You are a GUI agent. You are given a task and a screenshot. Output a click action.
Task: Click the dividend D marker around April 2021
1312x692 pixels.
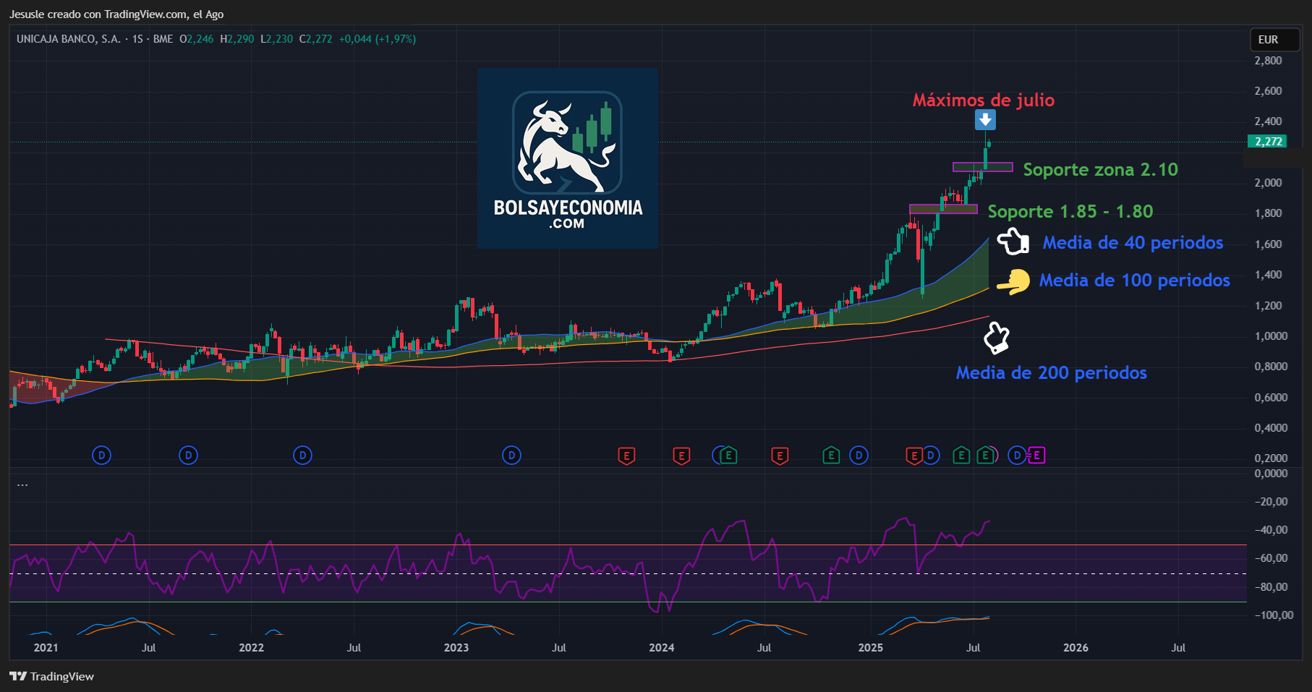pos(102,456)
